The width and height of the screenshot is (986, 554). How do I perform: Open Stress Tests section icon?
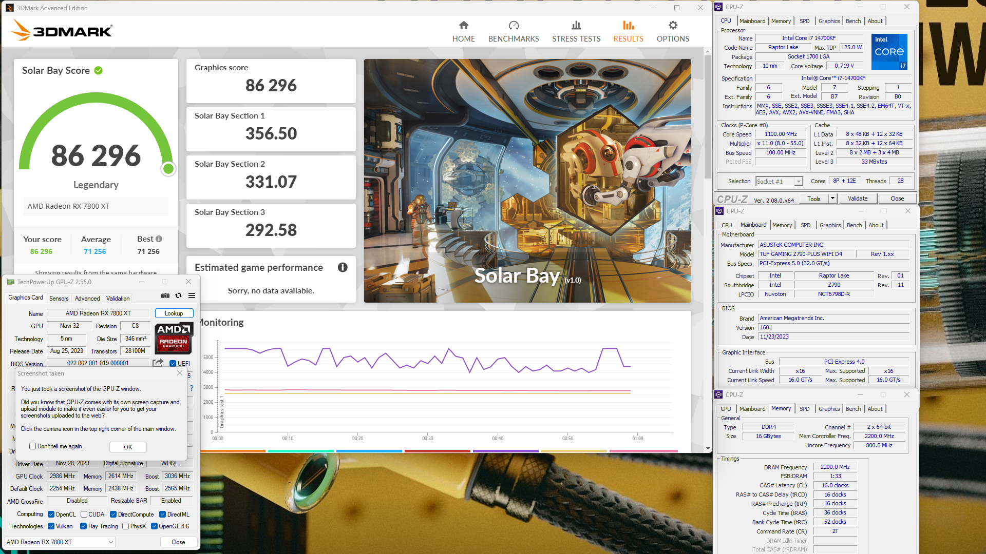(576, 25)
